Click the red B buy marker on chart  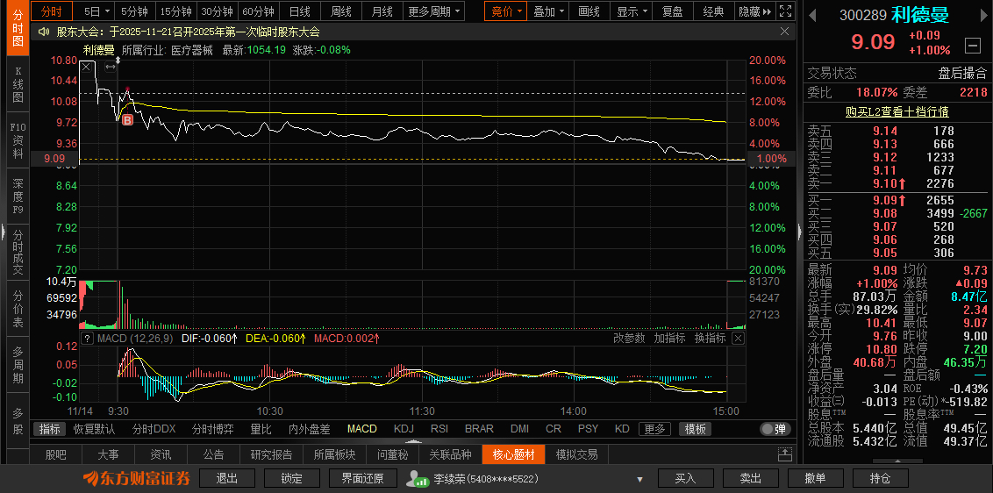click(x=127, y=119)
